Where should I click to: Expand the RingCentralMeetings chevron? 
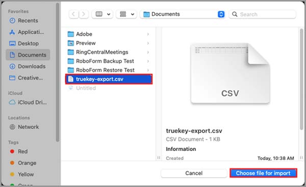[148, 52]
